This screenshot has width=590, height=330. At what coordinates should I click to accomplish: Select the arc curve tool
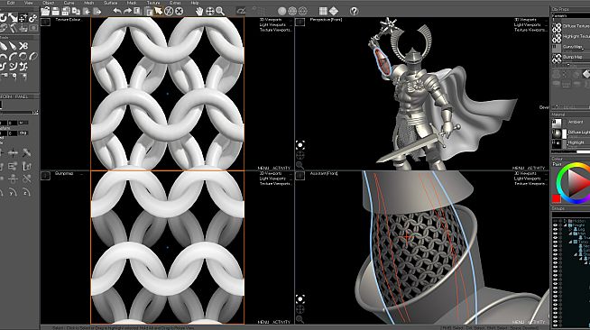point(14,57)
